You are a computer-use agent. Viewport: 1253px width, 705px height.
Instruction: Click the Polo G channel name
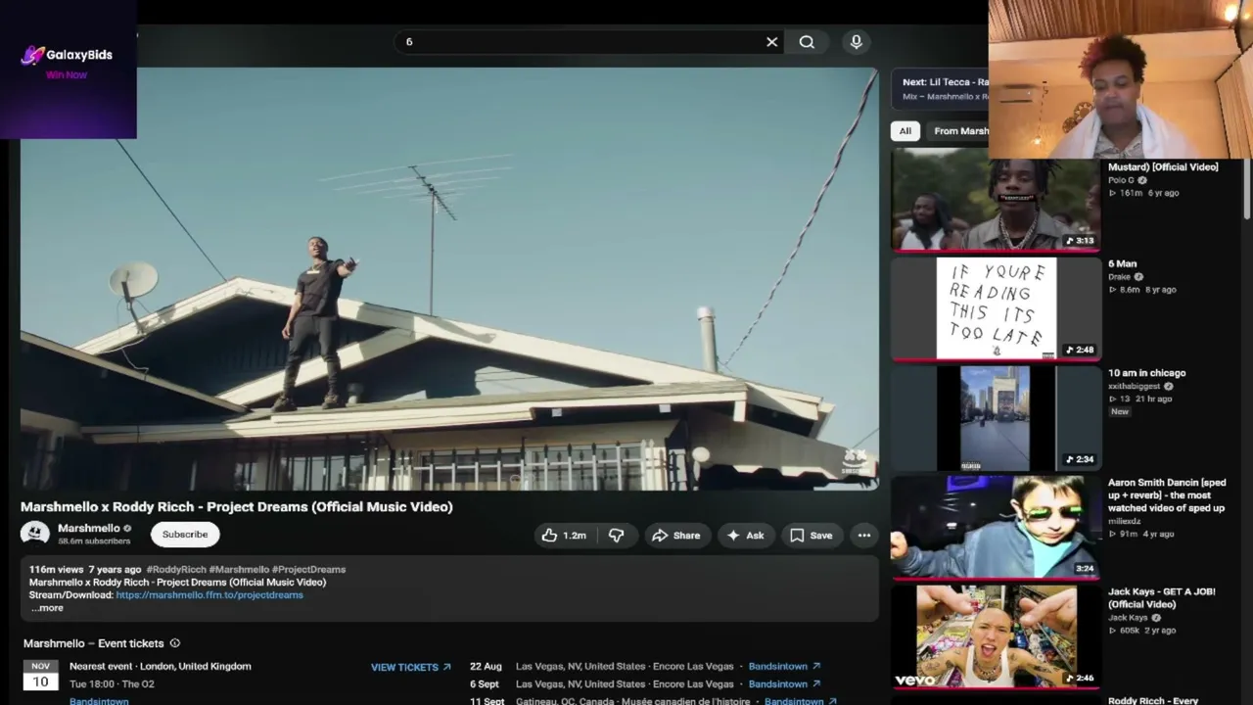point(1121,180)
